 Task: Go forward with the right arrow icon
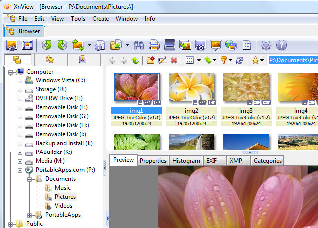pos(124,60)
